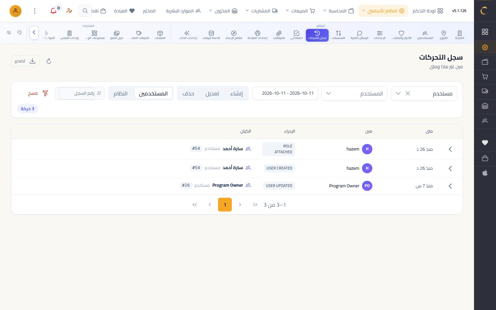The width and height of the screenshot is (496, 310).
Task: Open المبيعات sales menu
Action: (x=301, y=11)
